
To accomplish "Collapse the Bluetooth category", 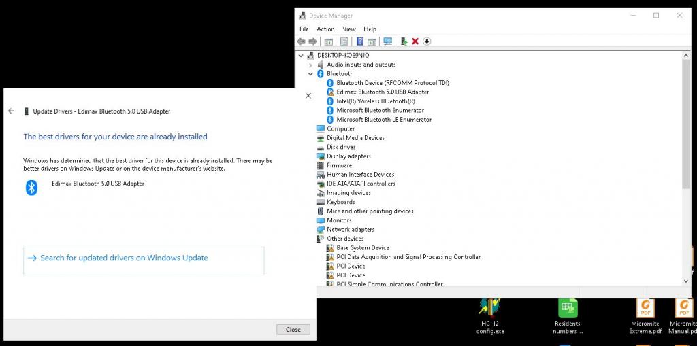I will tap(311, 73).
